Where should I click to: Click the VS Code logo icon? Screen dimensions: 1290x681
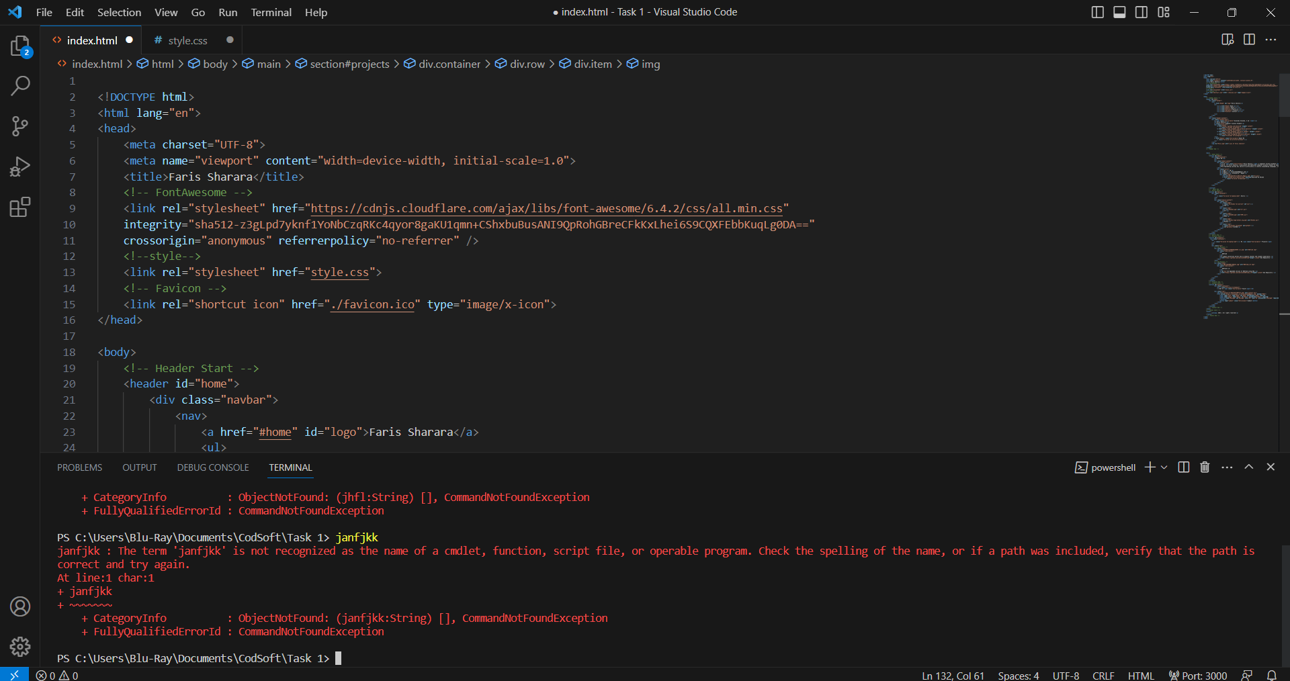pyautogui.click(x=15, y=12)
